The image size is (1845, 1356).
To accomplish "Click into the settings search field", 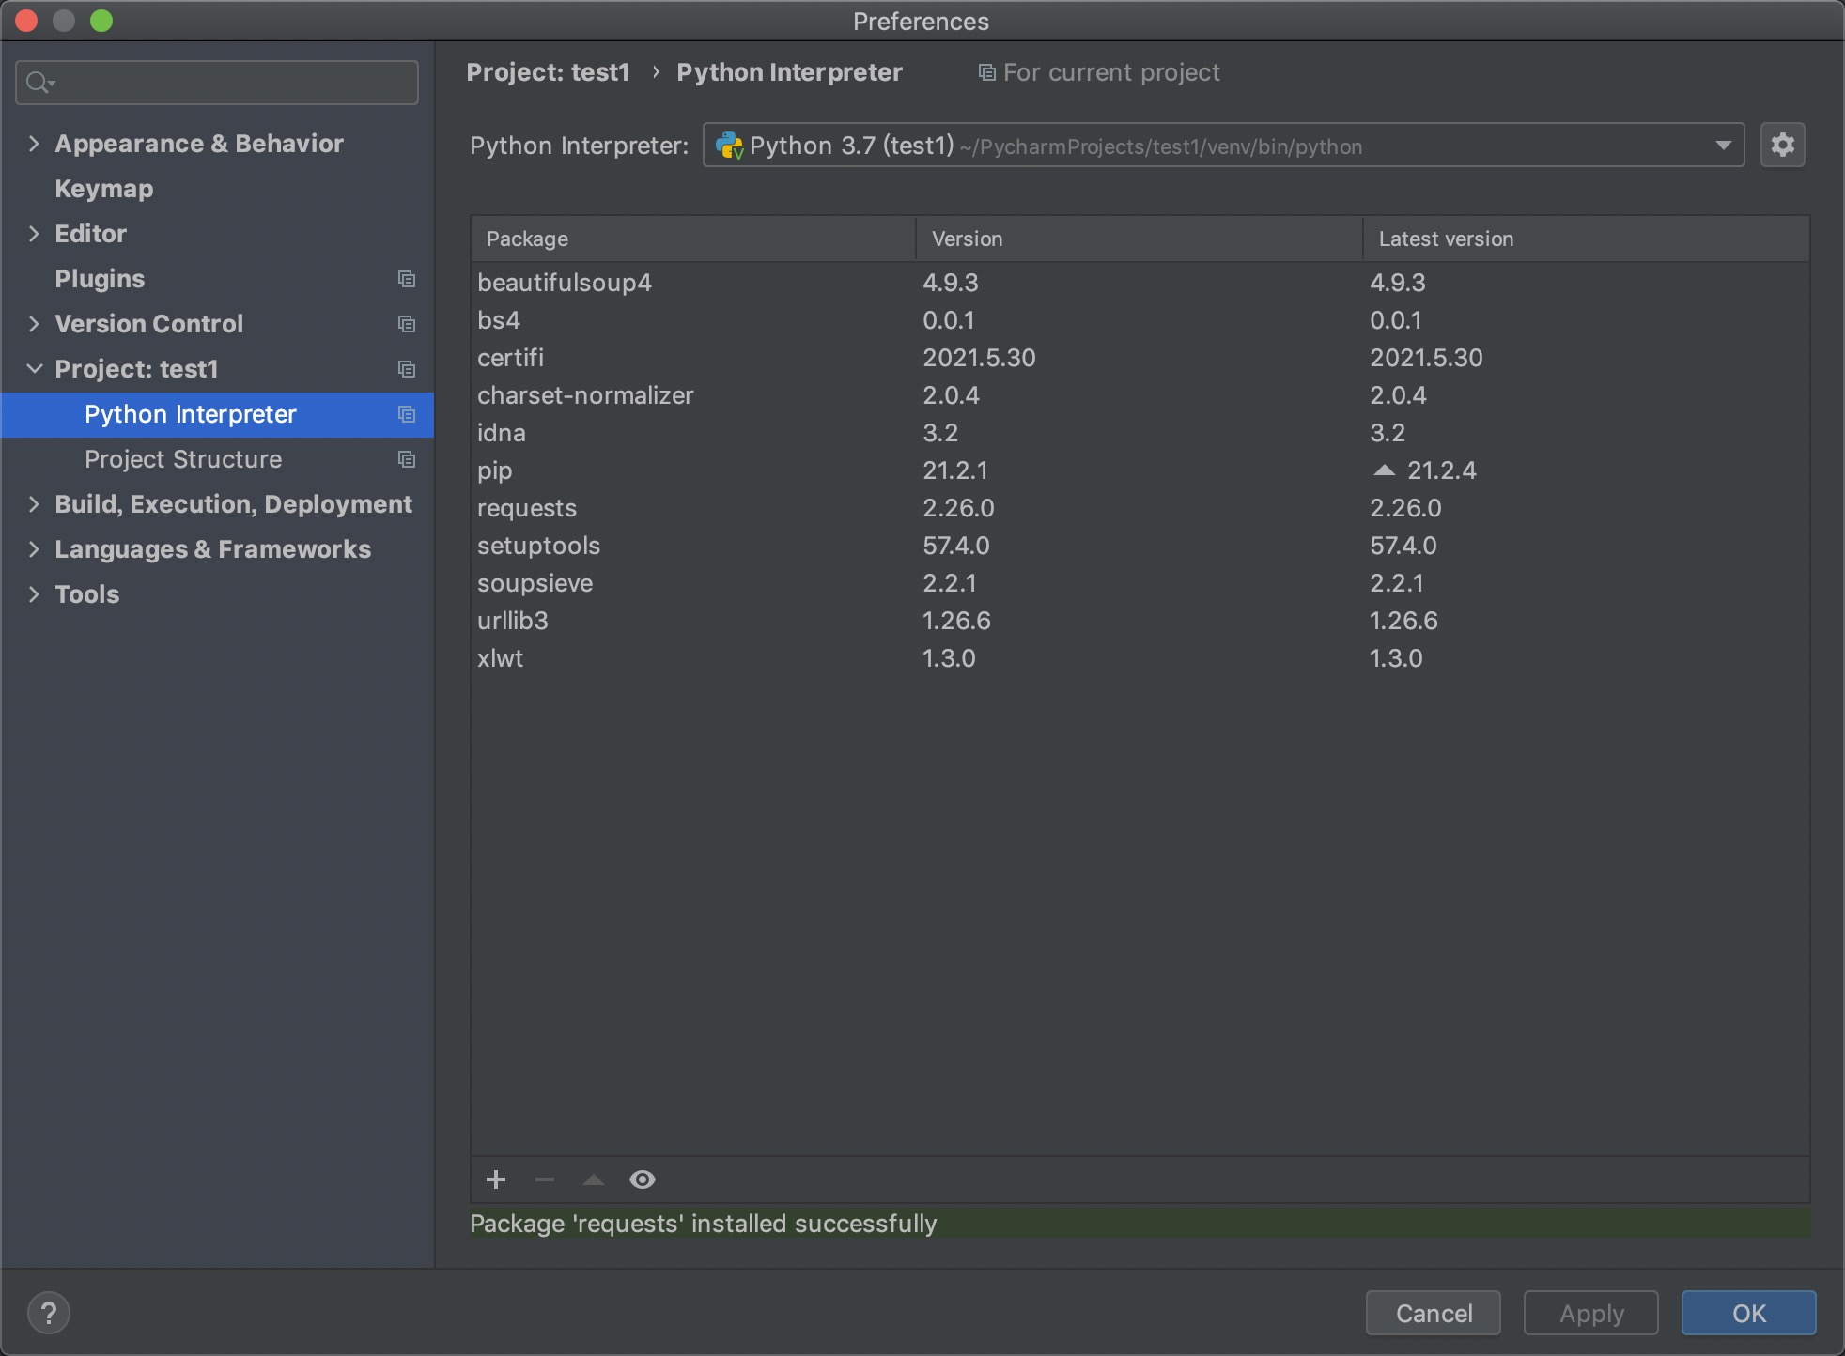I will pyautogui.click(x=217, y=83).
